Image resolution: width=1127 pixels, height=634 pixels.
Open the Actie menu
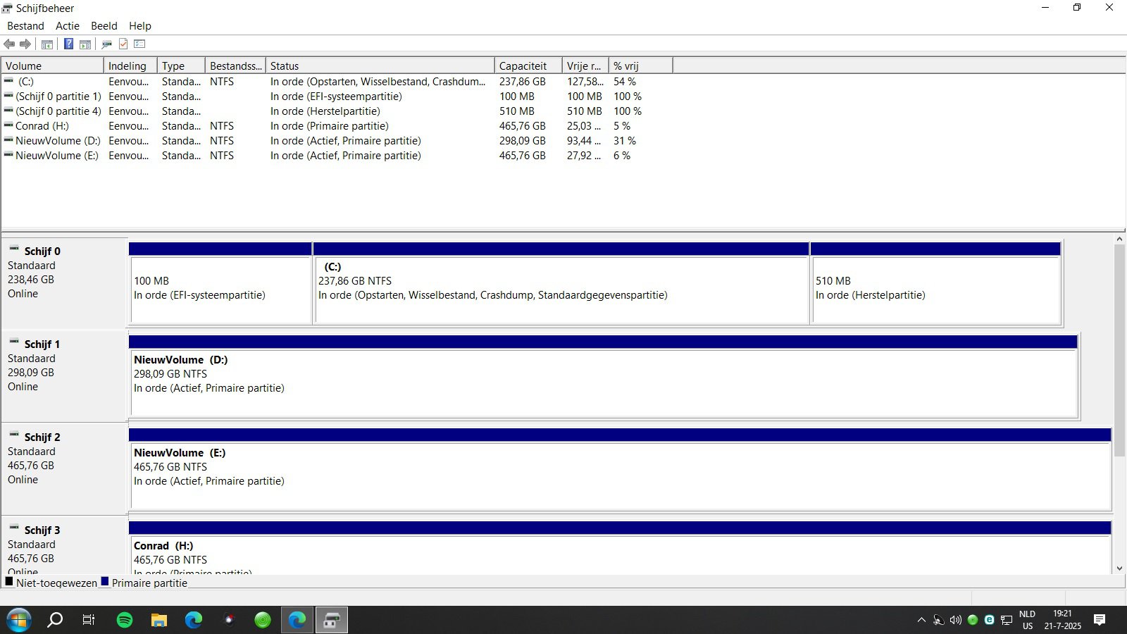[x=68, y=26]
